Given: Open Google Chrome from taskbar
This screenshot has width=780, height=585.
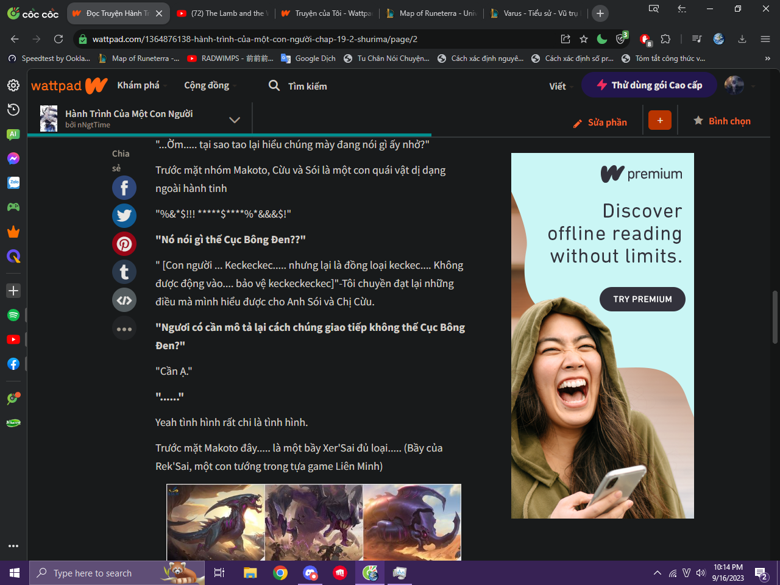Looking at the screenshot, I should [280, 573].
